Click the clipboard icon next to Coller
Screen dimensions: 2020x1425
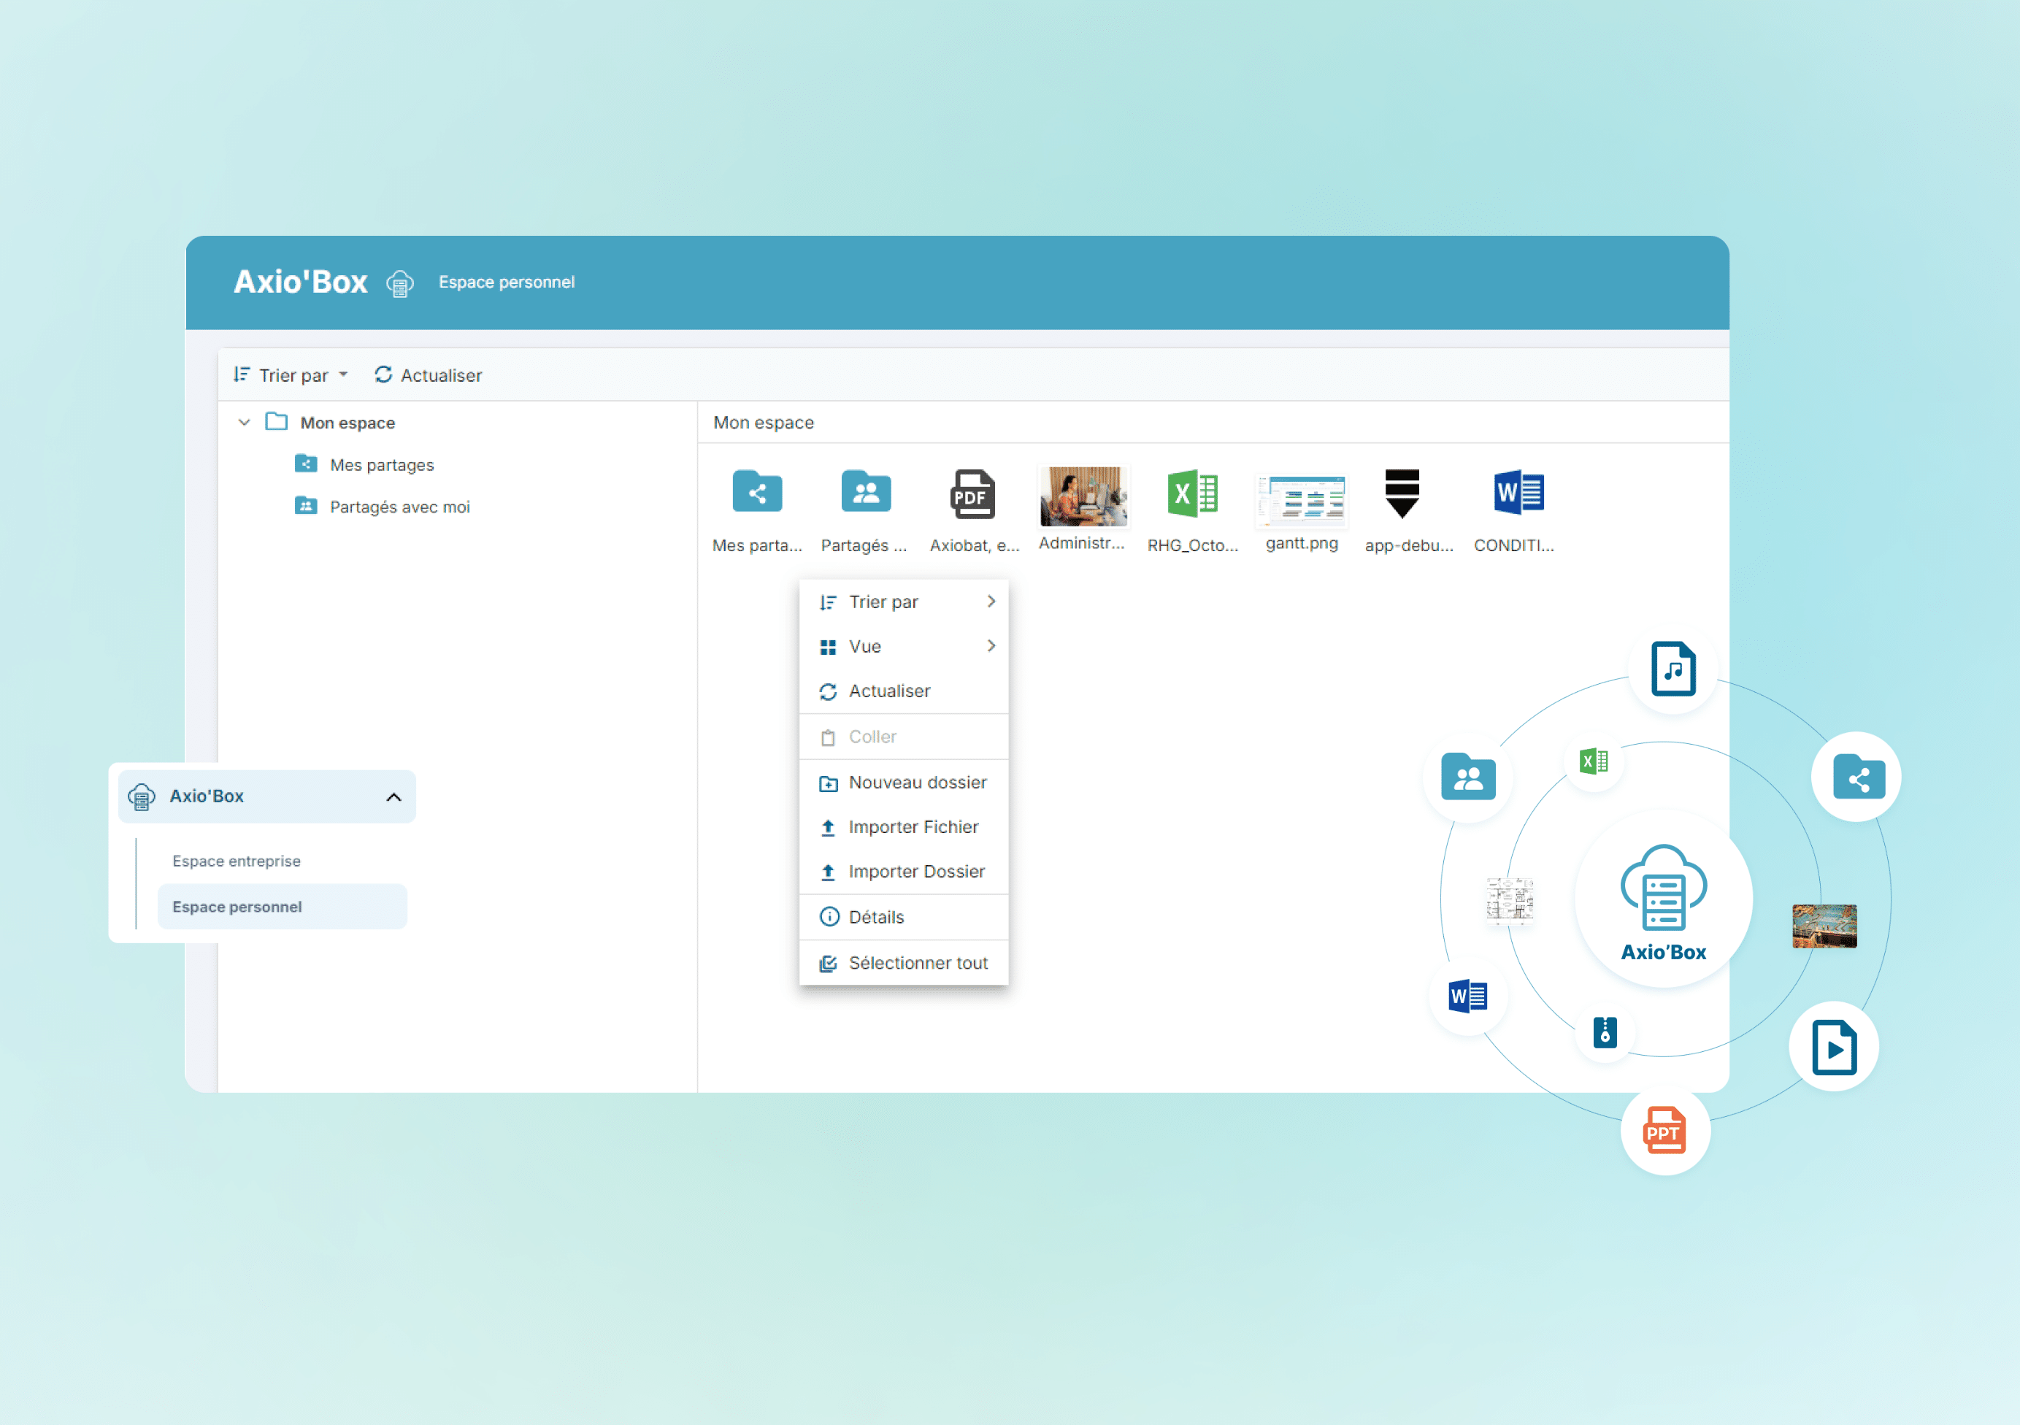coord(828,738)
